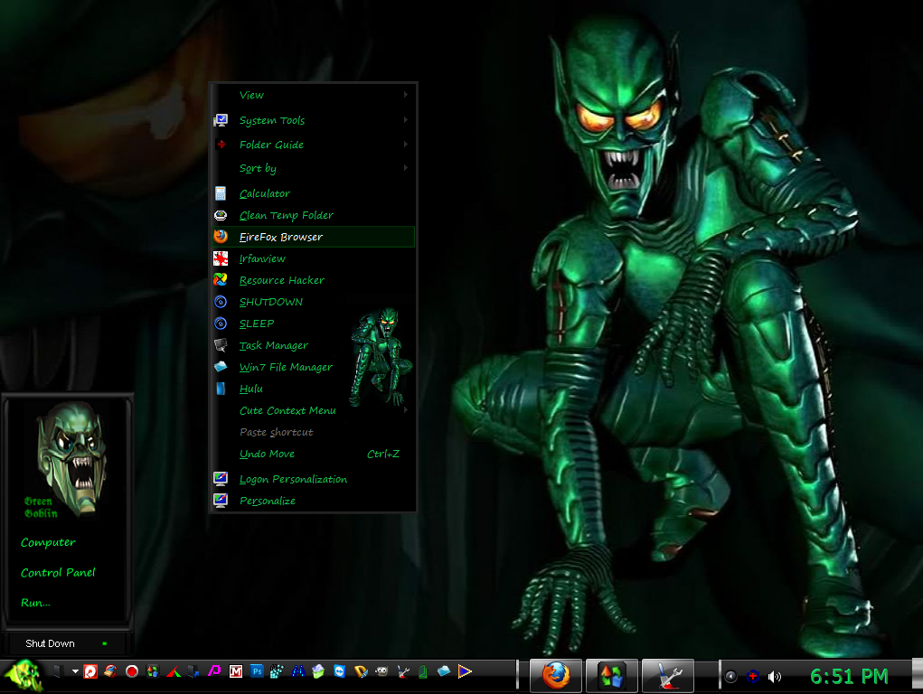
Task: Open Win7 File Manager entry
Action: pos(313,367)
